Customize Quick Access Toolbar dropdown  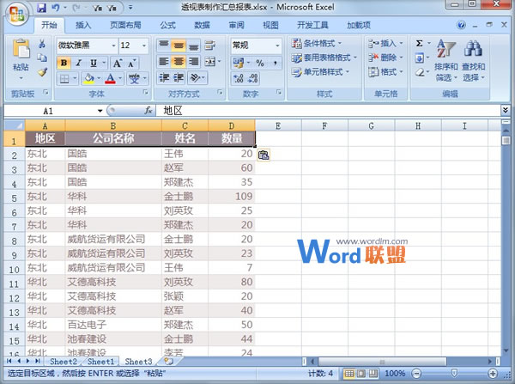coord(130,8)
